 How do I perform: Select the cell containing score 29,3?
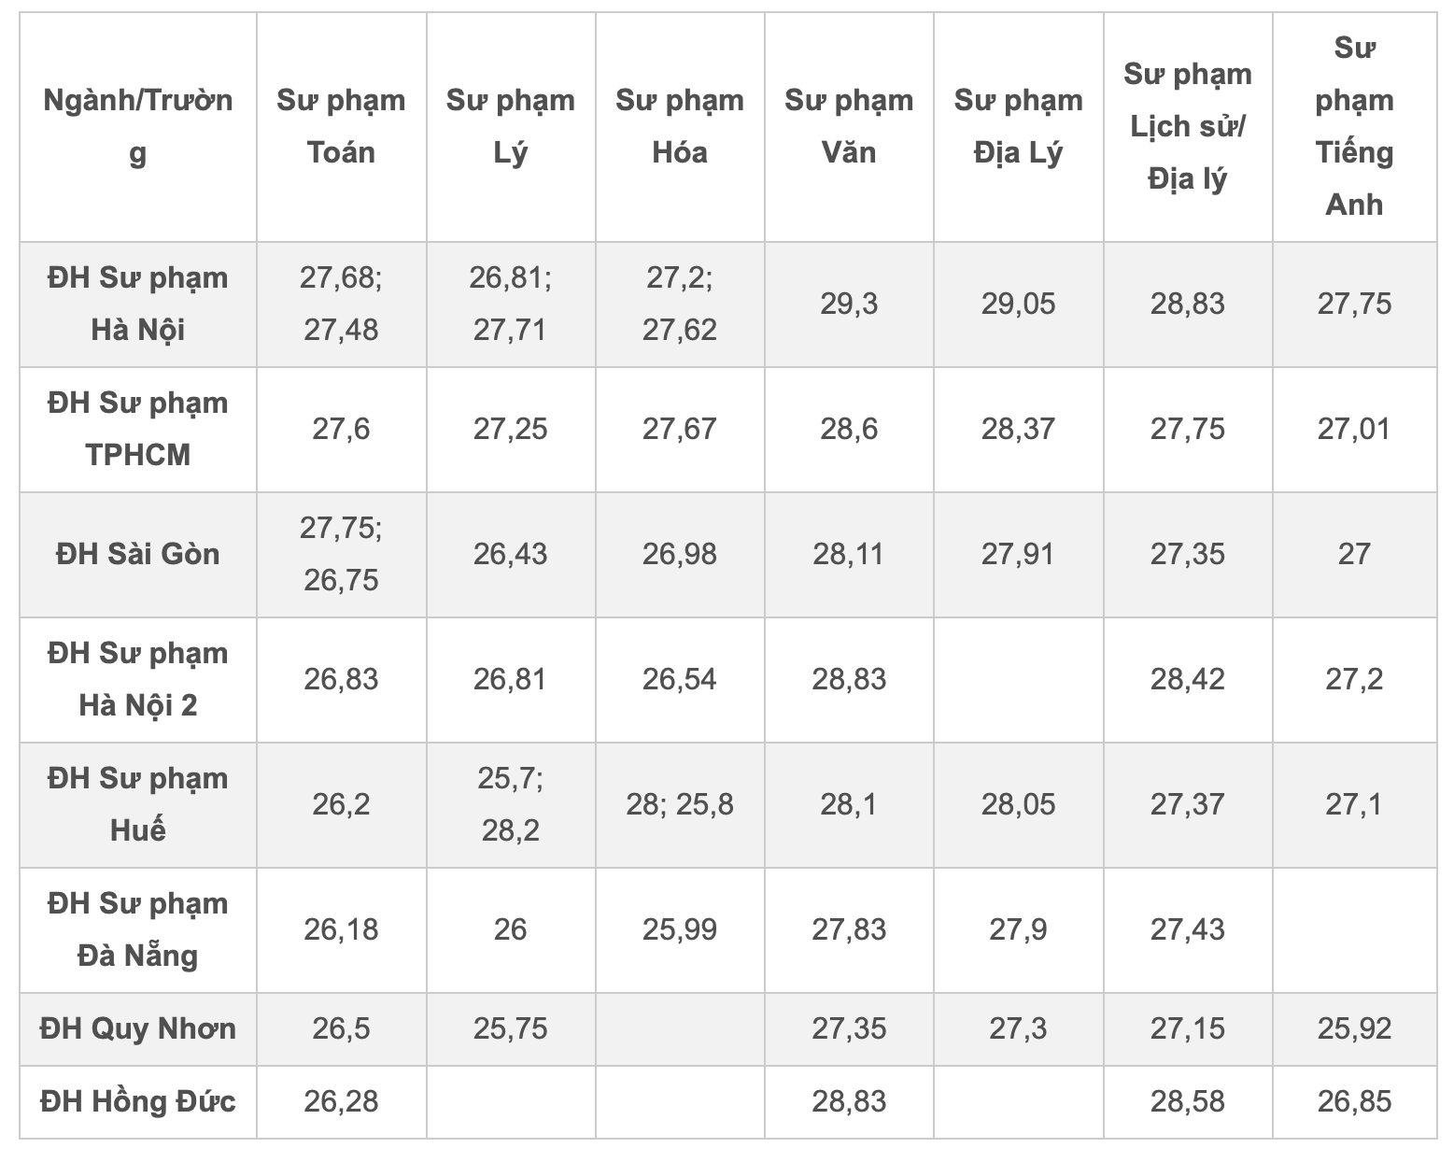click(x=849, y=304)
